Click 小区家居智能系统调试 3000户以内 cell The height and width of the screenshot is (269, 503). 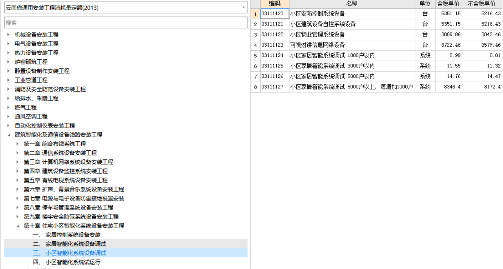(x=352, y=66)
